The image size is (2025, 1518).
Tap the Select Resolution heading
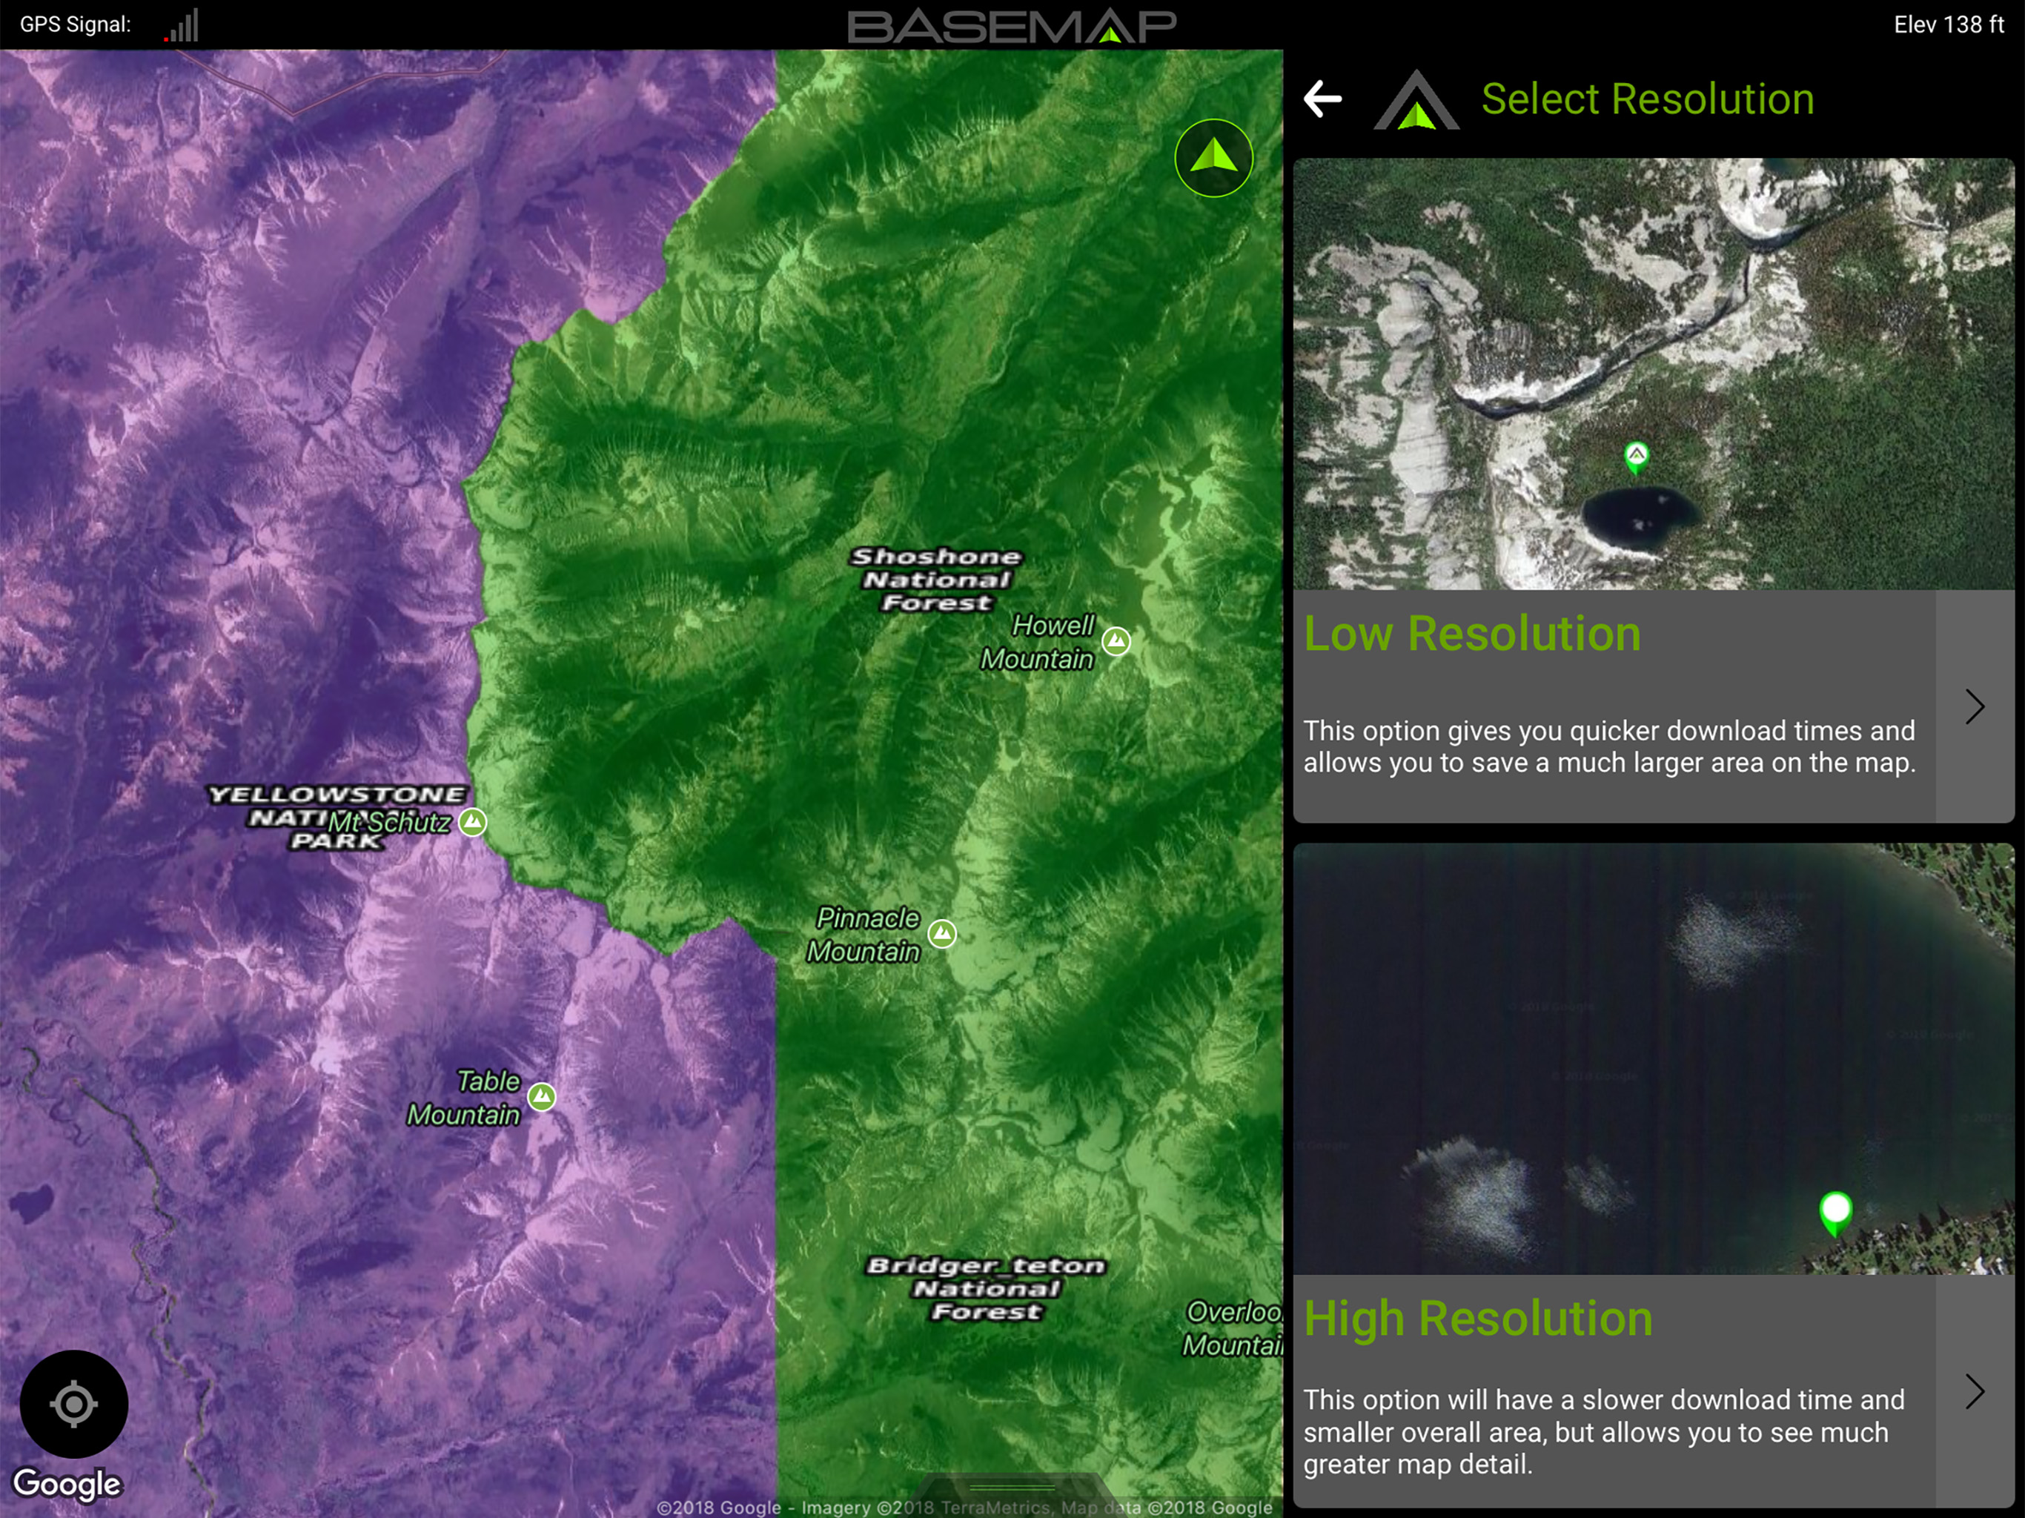pyautogui.click(x=1648, y=99)
